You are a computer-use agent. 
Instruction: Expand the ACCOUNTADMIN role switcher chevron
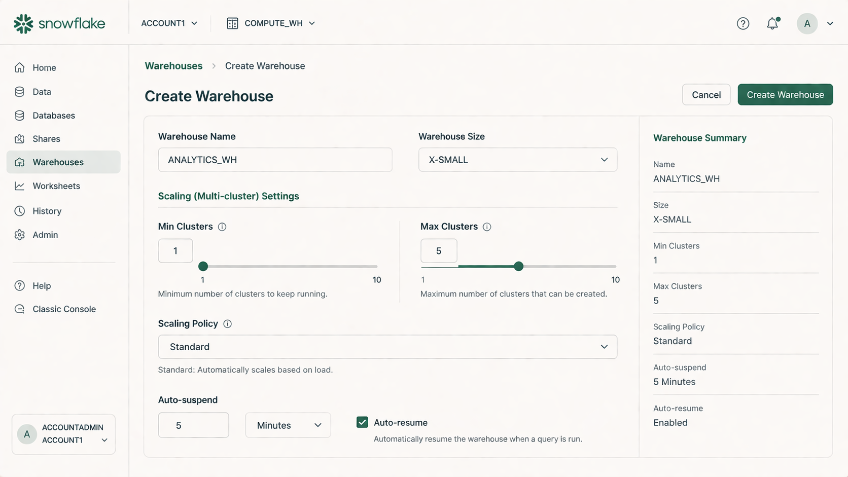tap(104, 440)
